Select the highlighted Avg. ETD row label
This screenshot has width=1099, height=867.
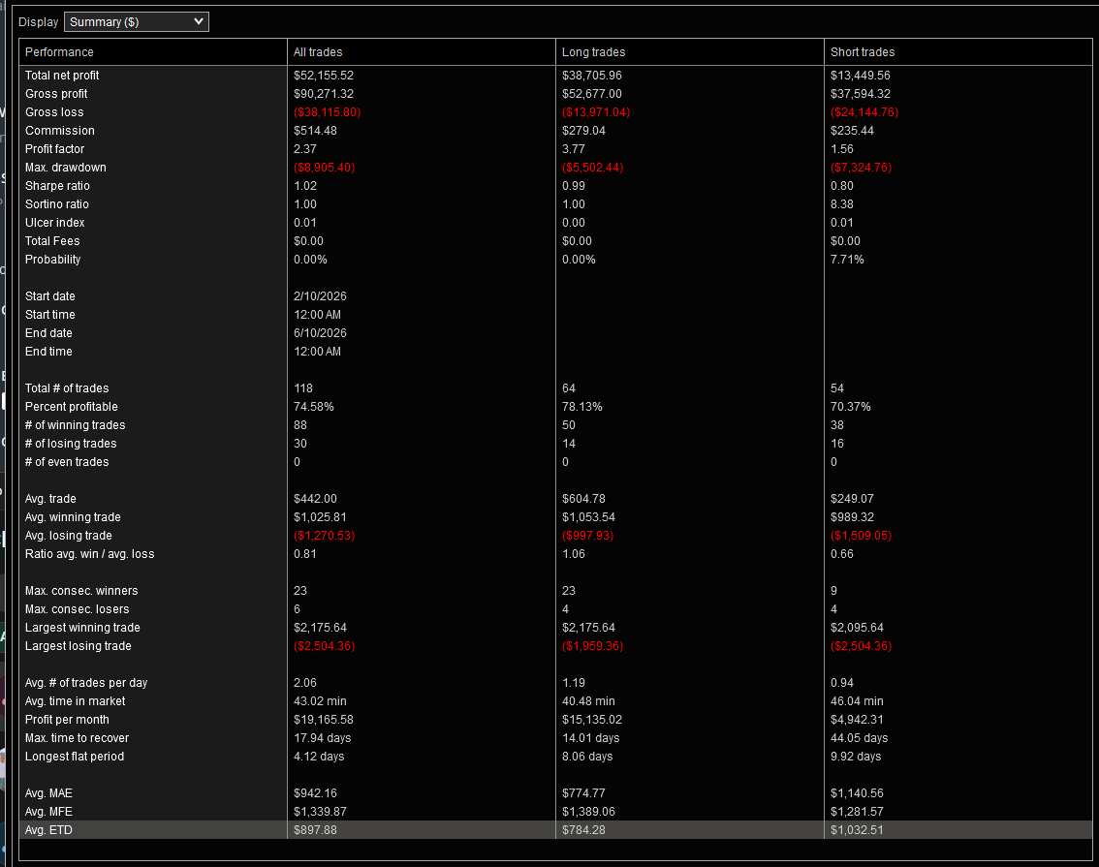tap(48, 830)
